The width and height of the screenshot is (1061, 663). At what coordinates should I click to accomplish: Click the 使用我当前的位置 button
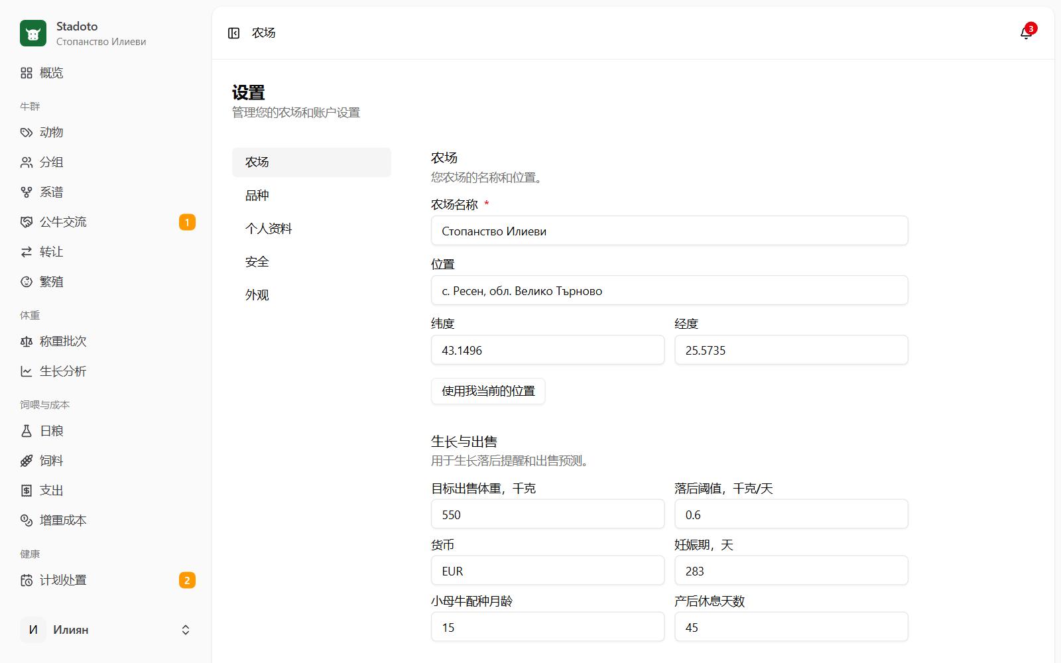[488, 391]
